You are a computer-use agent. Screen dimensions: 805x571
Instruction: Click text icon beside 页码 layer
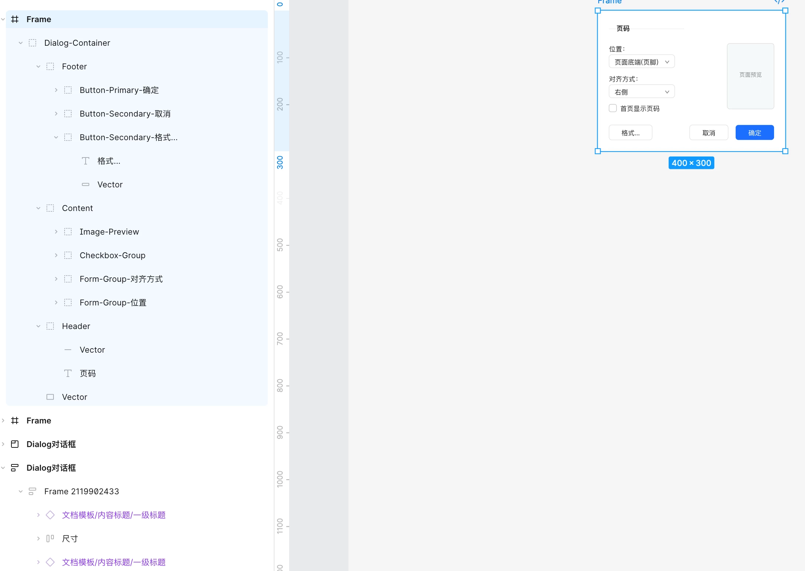[x=68, y=373]
